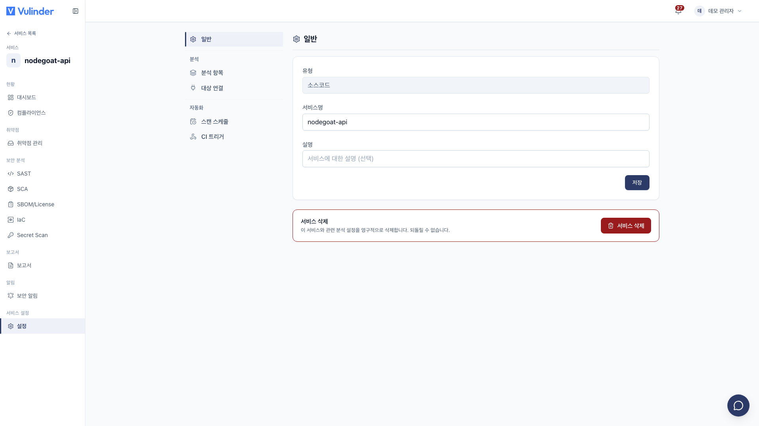Open notifications bell showing 27 alerts
The height and width of the screenshot is (426, 759).
click(678, 11)
